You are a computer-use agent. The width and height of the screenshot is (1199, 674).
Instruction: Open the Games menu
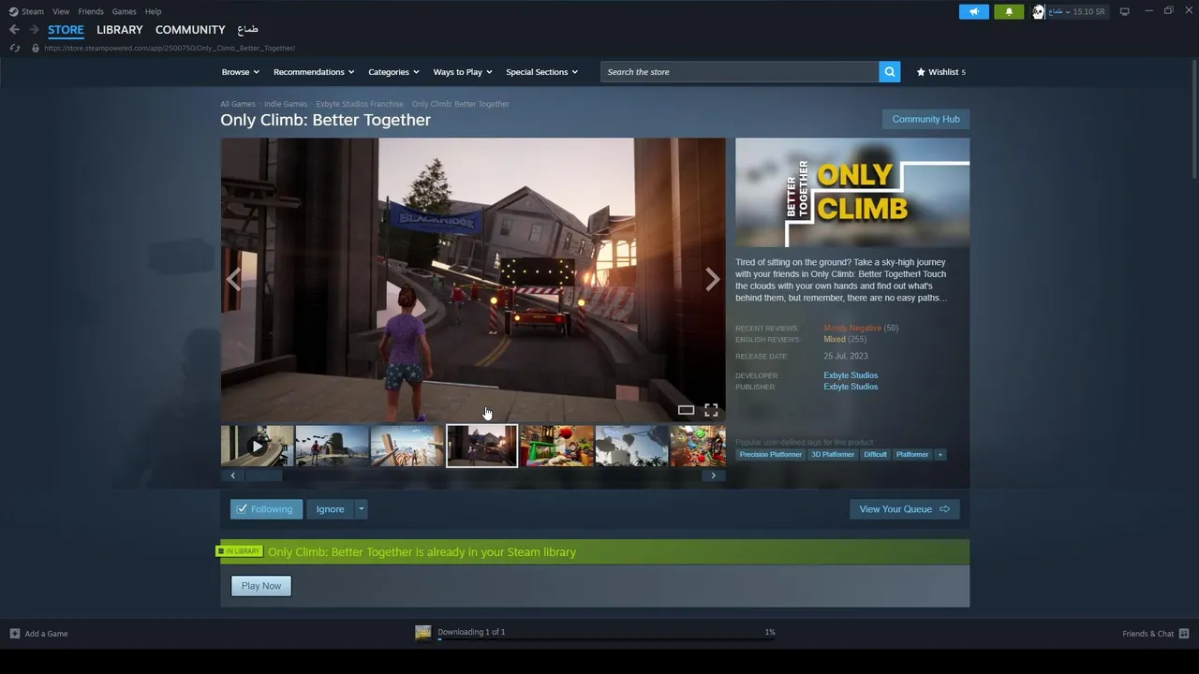124,11
